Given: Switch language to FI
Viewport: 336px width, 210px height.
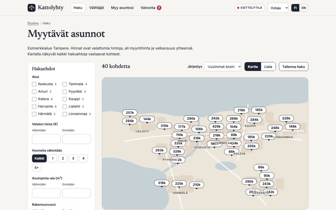Looking at the screenshot, I should pyautogui.click(x=295, y=8).
